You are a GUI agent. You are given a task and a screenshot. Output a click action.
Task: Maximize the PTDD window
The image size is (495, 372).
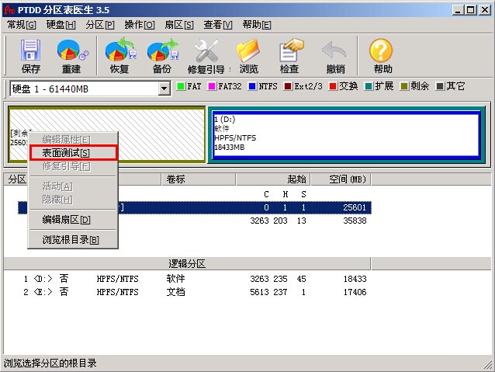click(x=470, y=10)
